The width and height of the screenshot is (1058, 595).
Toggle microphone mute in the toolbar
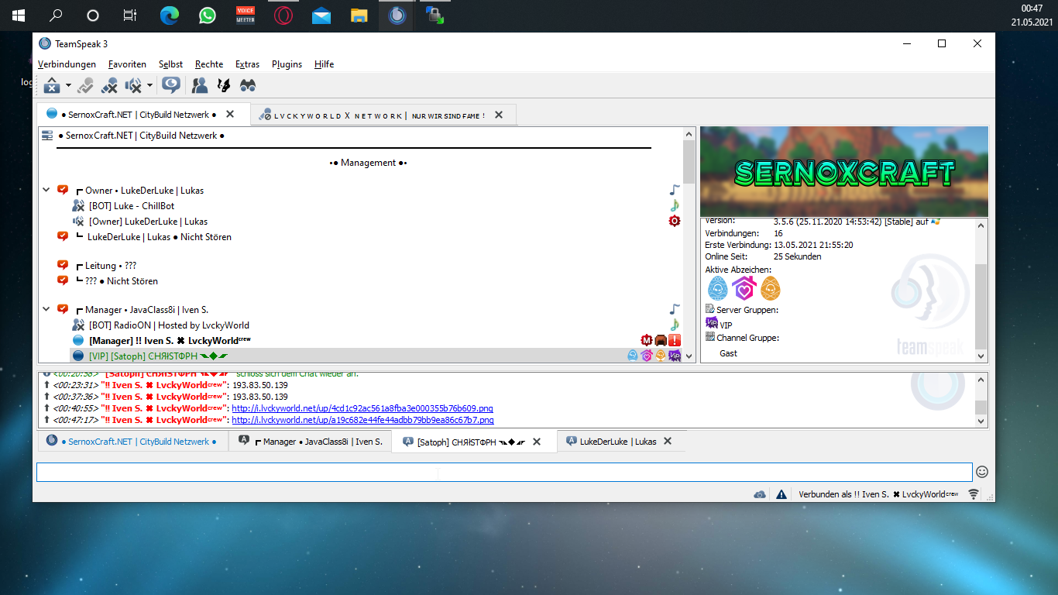(x=109, y=85)
